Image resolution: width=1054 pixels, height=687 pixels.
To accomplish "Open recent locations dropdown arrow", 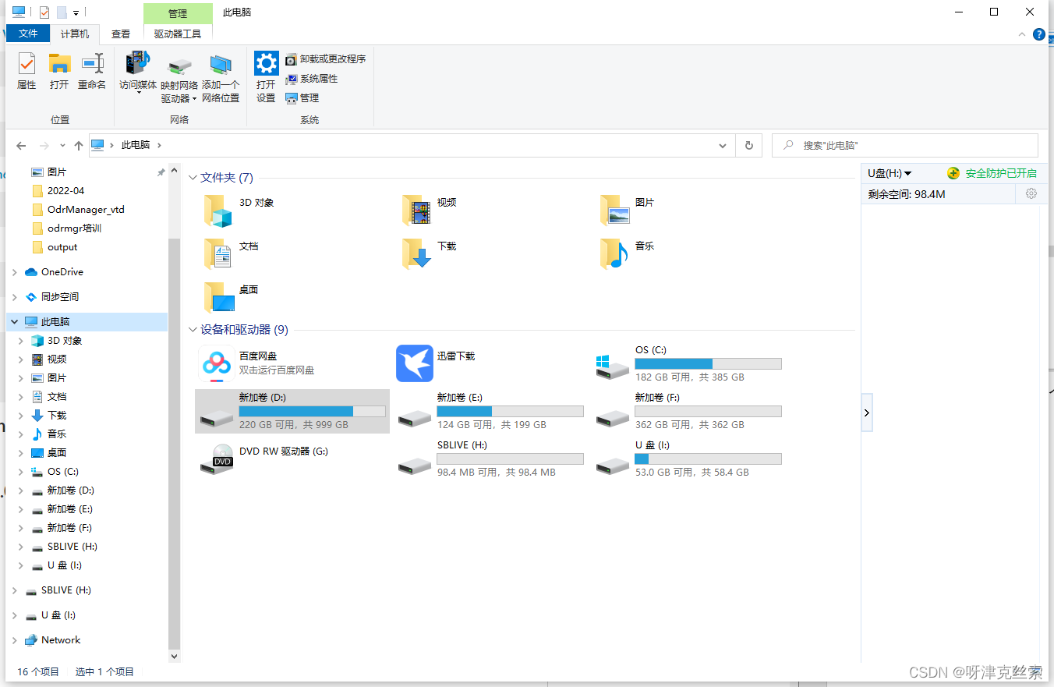I will [62, 146].
